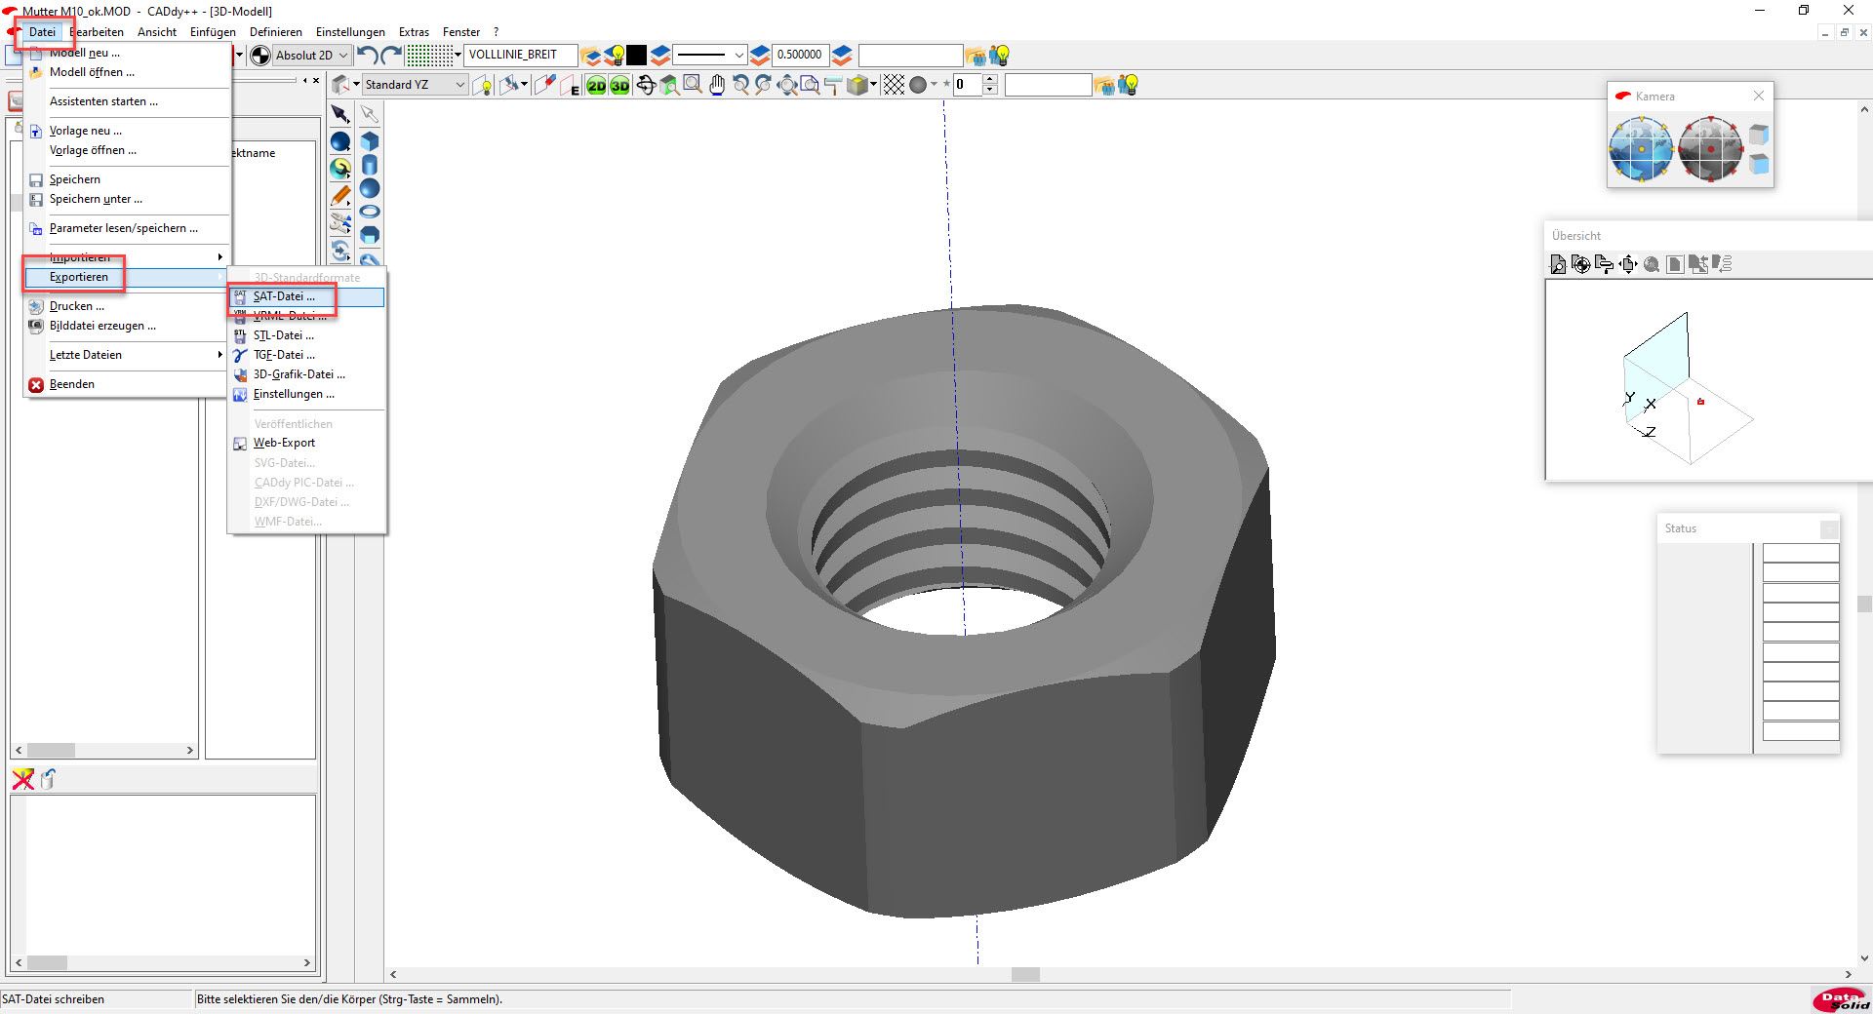Open the shaded cube display mode dropdown arrow
This screenshot has width=1873, height=1014.
click(x=873, y=85)
